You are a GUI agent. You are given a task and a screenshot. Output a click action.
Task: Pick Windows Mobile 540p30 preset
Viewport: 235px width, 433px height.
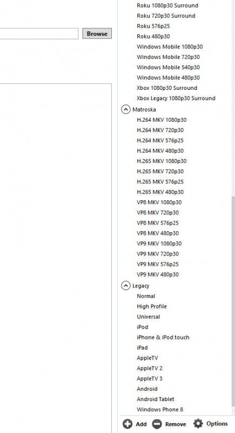(x=168, y=67)
